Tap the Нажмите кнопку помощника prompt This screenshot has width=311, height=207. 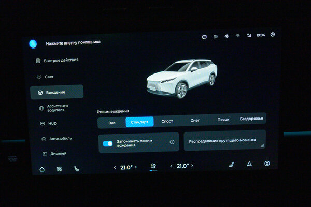point(73,42)
